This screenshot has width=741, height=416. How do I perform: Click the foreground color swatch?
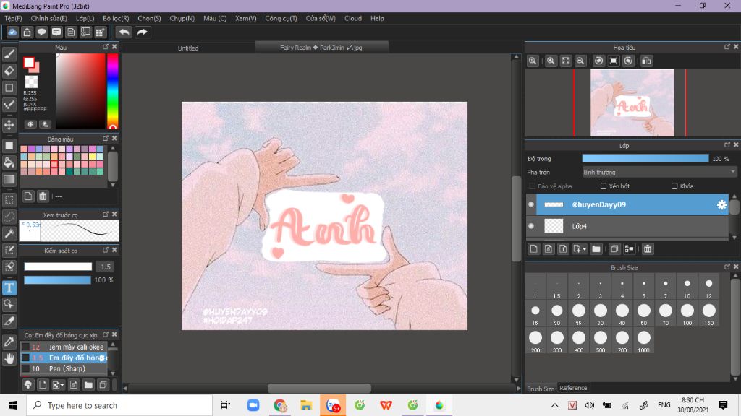click(x=29, y=63)
